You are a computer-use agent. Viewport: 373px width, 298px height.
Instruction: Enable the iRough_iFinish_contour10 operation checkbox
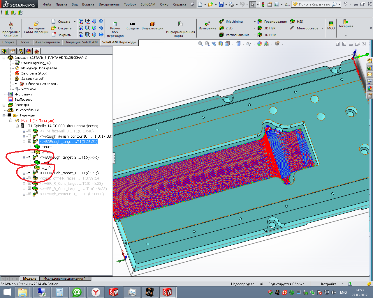[x=29, y=136]
